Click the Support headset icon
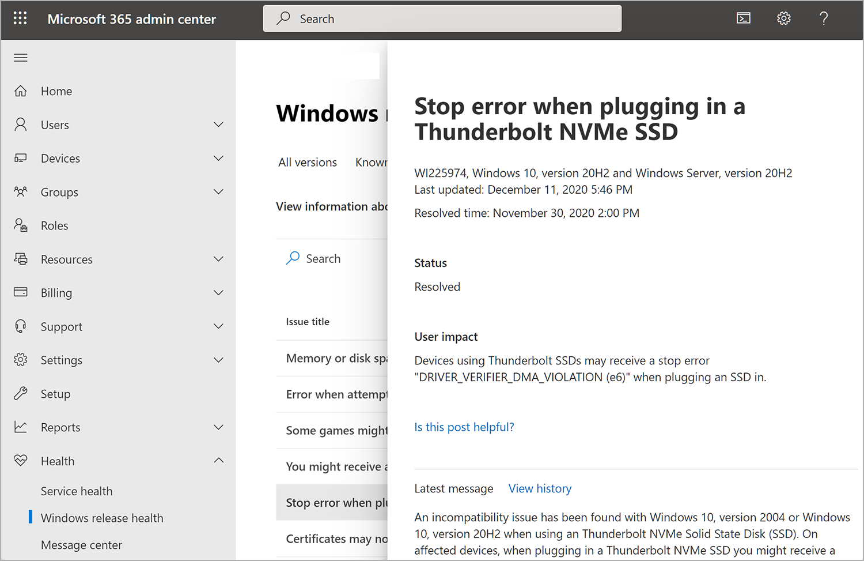Viewport: 864px width, 561px height. click(20, 326)
